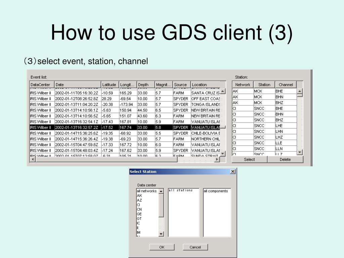This screenshot has width=344, height=258.
Task: Choose 'all networks' in network list
Action: pos(147,191)
